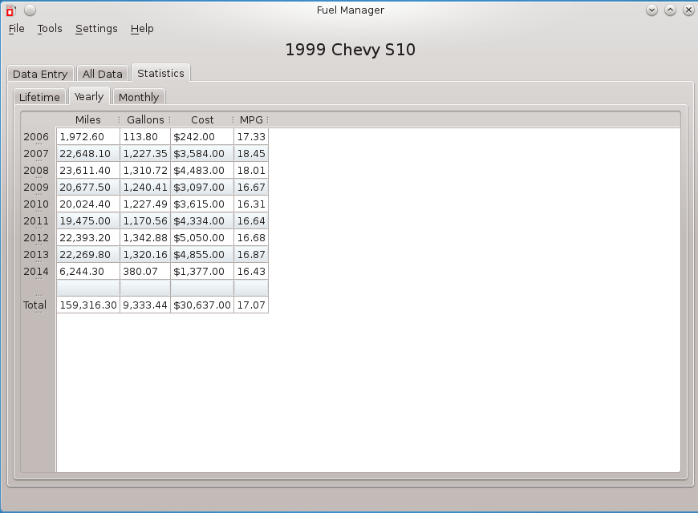
Task: Click the 20,677.50 miles cell
Action: 88,188
